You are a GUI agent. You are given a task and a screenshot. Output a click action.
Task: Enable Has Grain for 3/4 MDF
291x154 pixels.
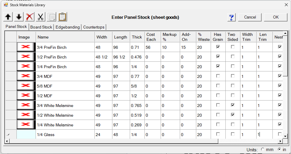[x=218, y=76]
